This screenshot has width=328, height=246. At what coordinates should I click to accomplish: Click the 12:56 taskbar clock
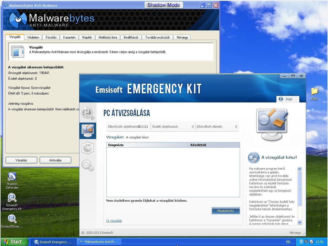tap(319, 242)
